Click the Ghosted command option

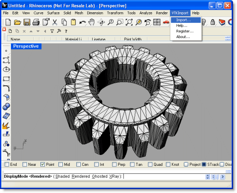tap(100, 176)
